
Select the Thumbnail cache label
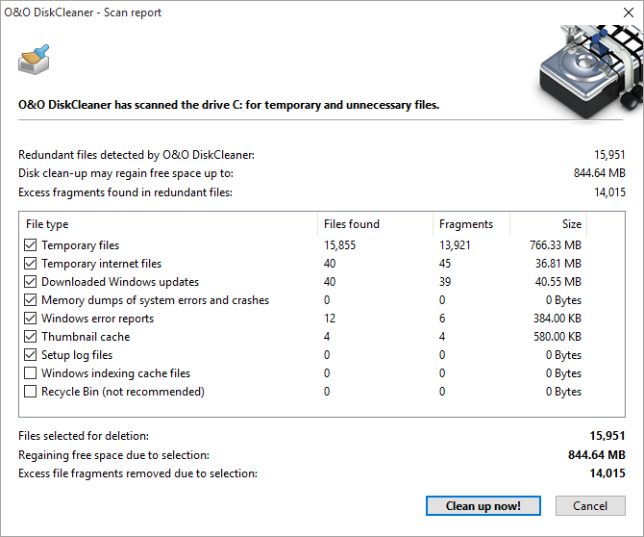point(86,337)
